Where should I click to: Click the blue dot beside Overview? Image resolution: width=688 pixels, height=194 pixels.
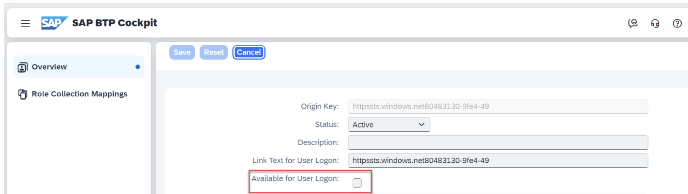pos(138,67)
